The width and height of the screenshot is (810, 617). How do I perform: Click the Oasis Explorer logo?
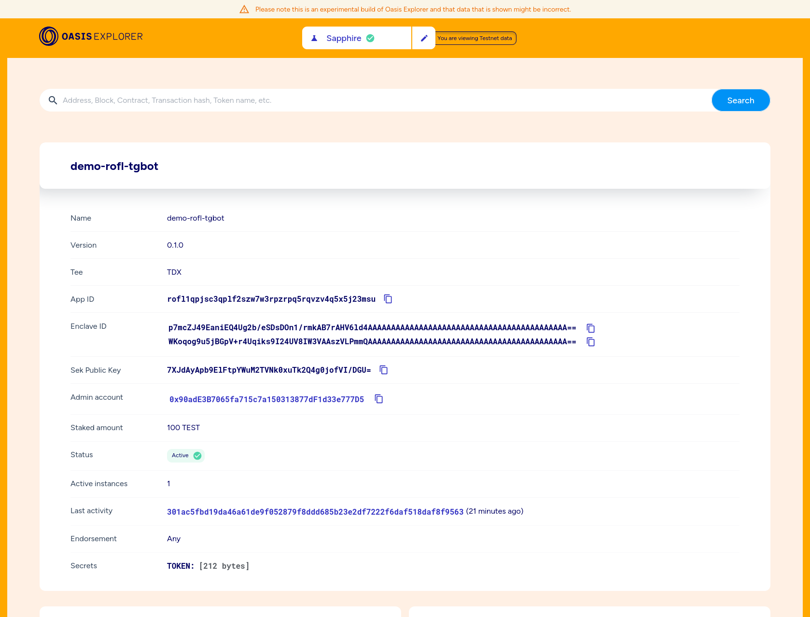tap(91, 36)
